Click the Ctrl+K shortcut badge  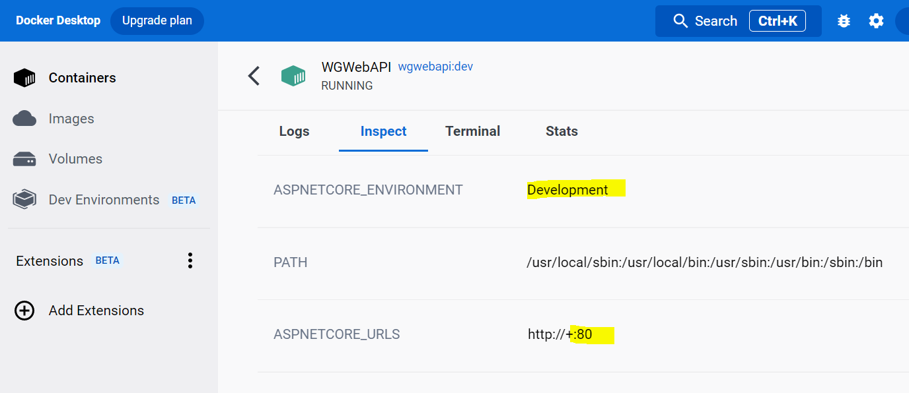tap(778, 21)
